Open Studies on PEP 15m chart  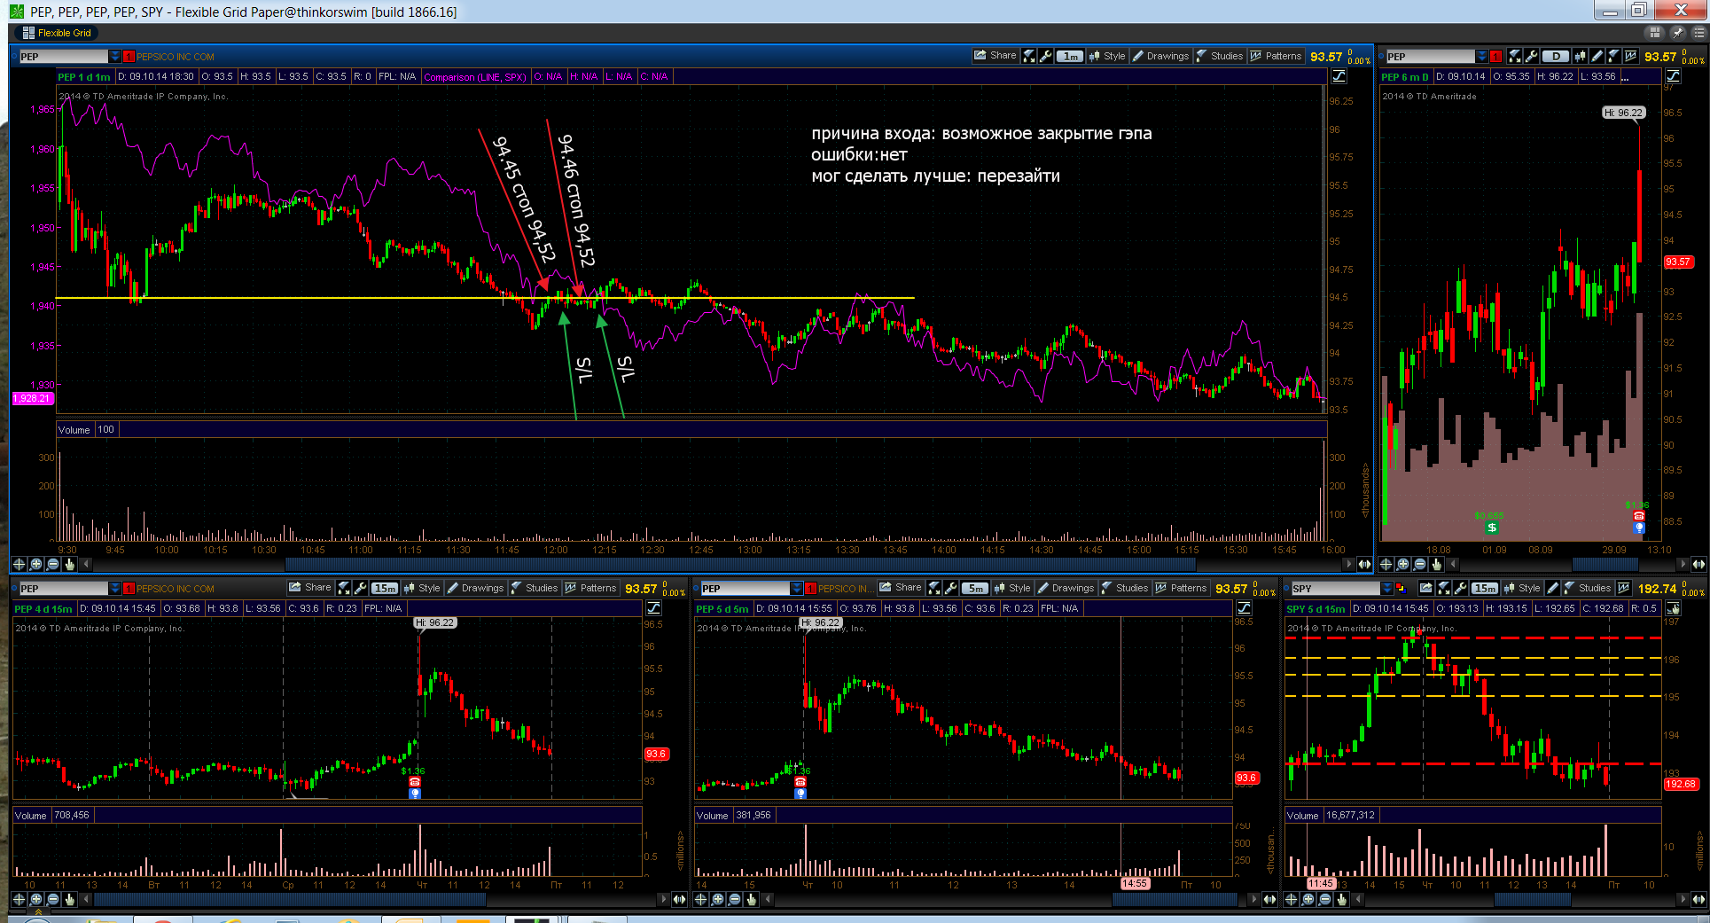pyautogui.click(x=534, y=588)
